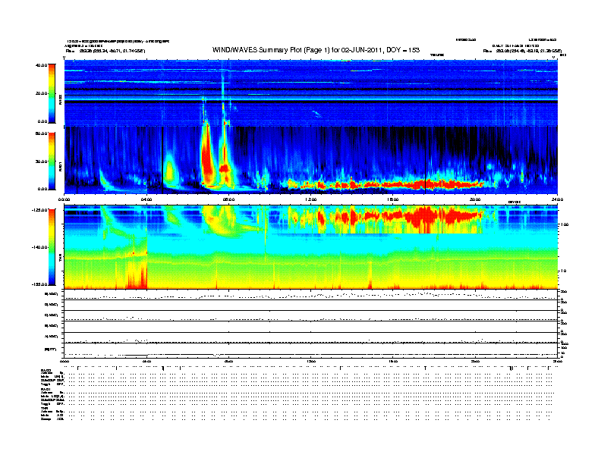Click the 20.00 tick on RAD2 scale
The image size is (601, 464).
tap(41, 93)
